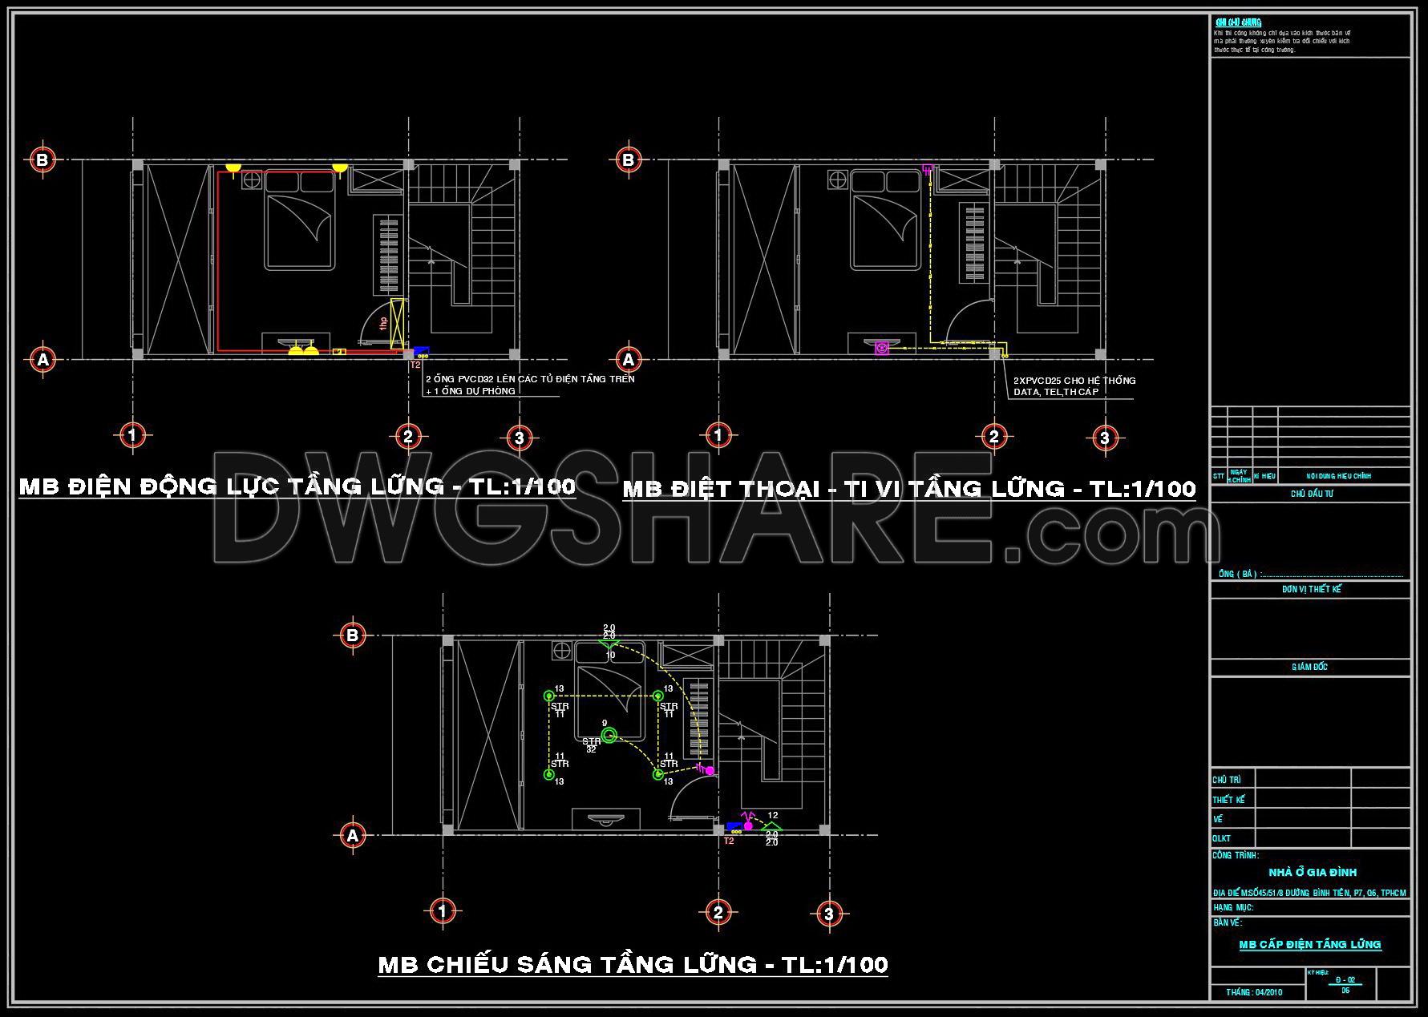The height and width of the screenshot is (1017, 1428).
Task: Select the GHI CHÚ CHUNG notes heading
Action: (x=1238, y=22)
